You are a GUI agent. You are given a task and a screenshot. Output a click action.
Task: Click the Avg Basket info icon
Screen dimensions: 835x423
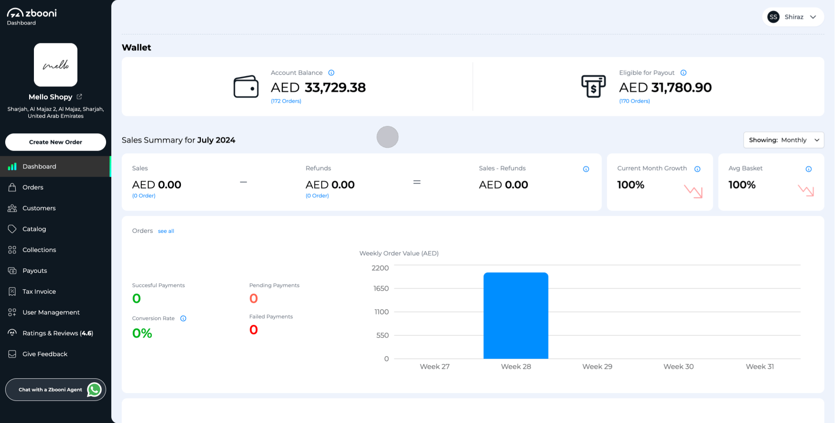click(808, 169)
